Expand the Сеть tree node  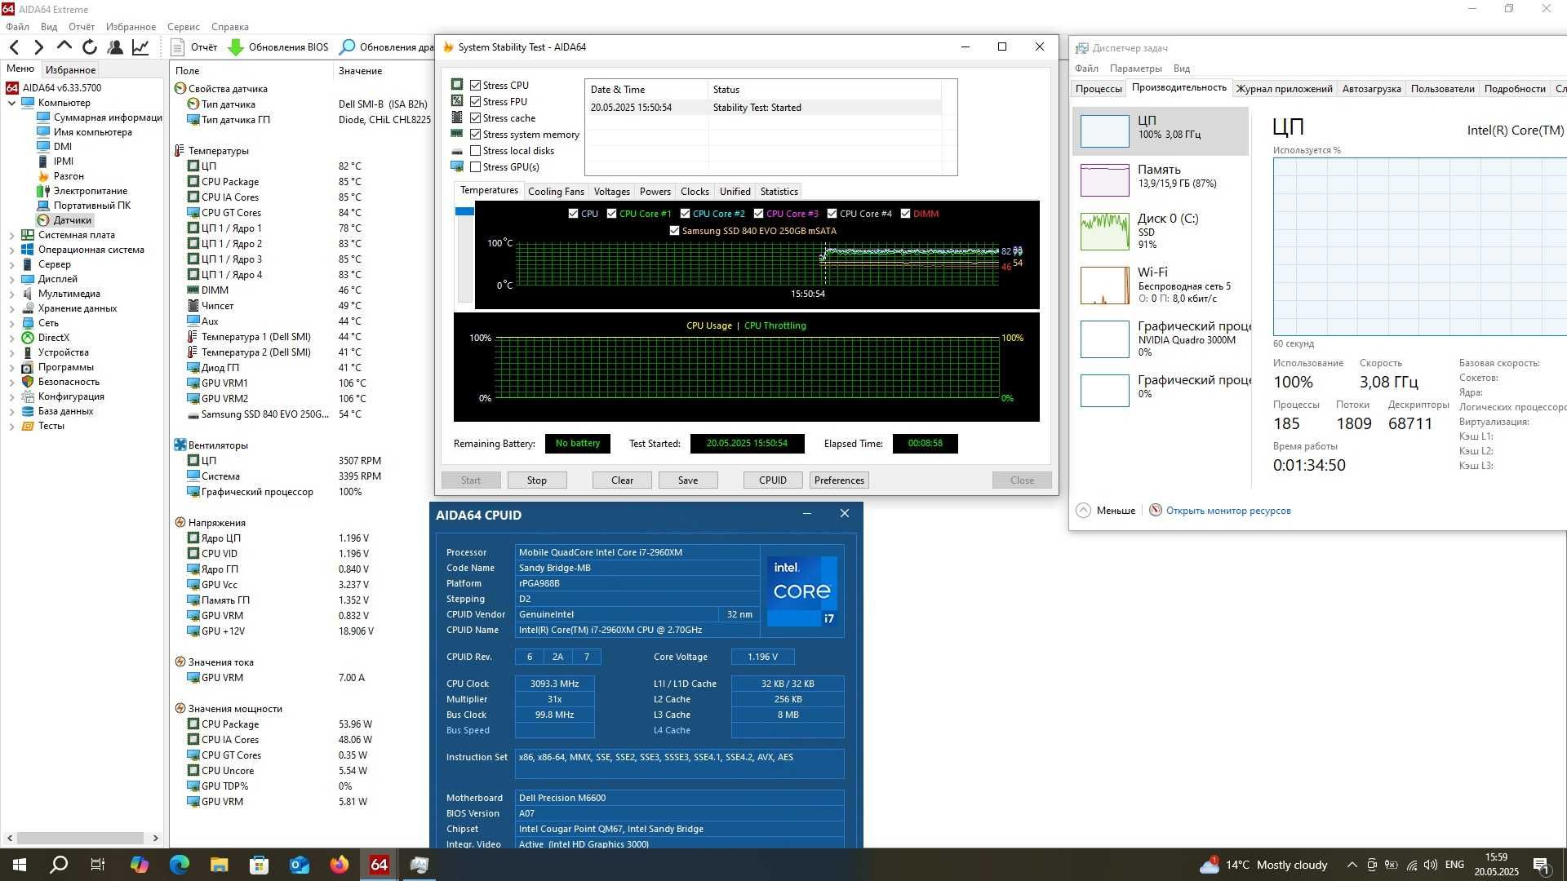pyautogui.click(x=12, y=323)
